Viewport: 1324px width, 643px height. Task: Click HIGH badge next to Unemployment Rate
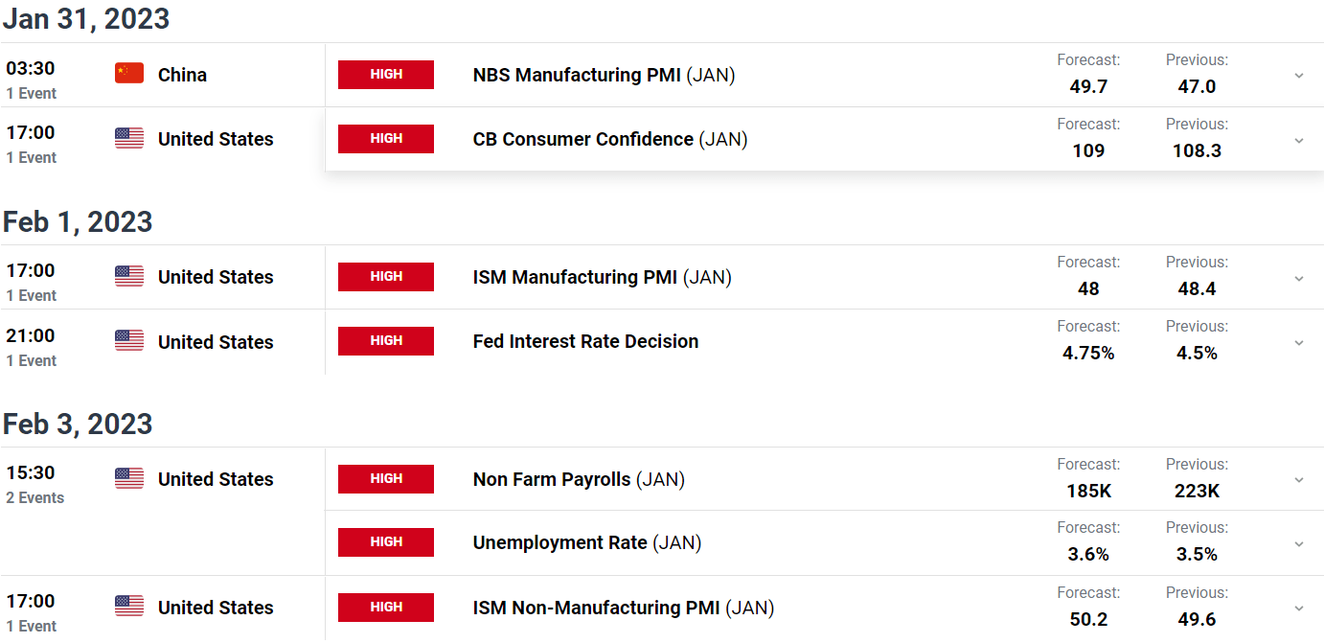click(x=386, y=542)
